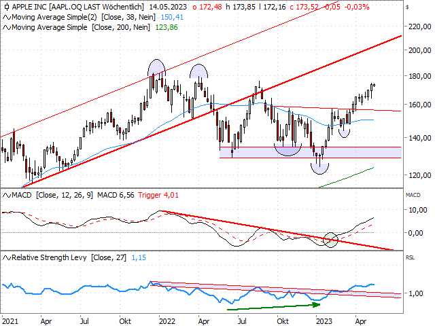Click the green arrow in RSL panel
Screen dimensions: 435x326
coord(273,306)
